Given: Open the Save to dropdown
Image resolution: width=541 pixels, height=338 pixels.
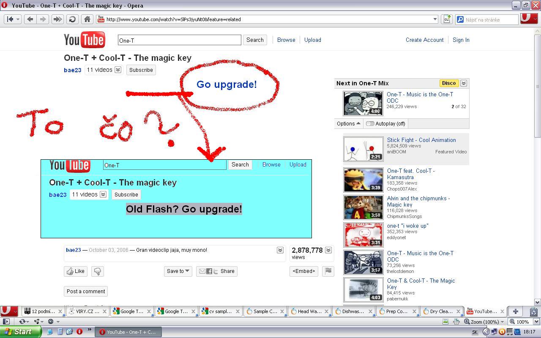Looking at the screenshot, I should click(x=178, y=271).
